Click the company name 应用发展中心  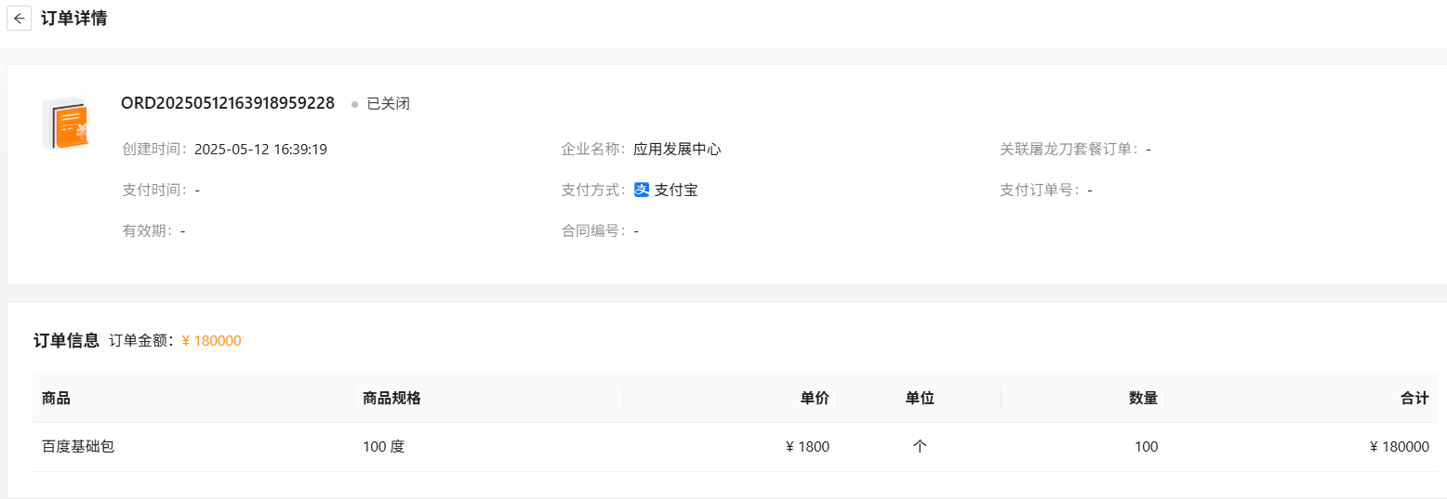pyautogui.click(x=677, y=149)
